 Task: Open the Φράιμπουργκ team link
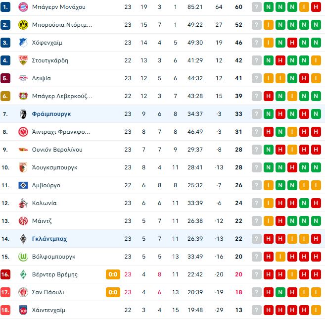[52, 114]
